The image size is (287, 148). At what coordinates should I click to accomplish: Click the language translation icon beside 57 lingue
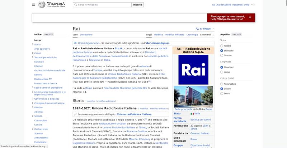pos(197,29)
